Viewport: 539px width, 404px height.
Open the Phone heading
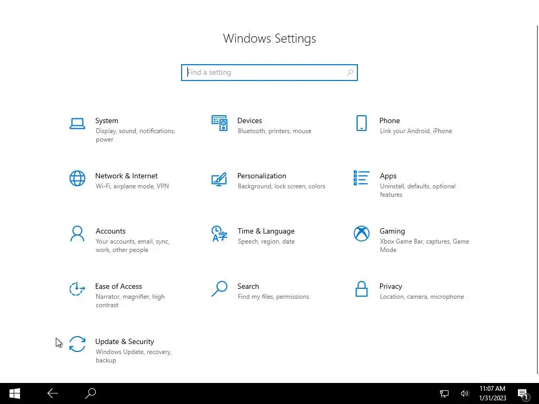coord(390,120)
